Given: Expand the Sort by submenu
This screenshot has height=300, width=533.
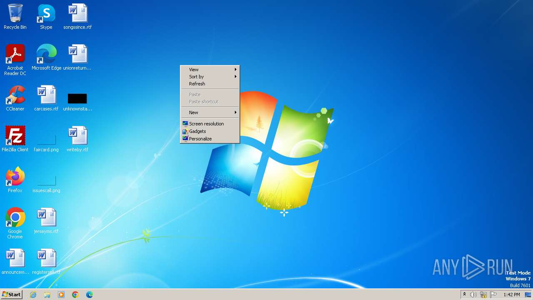Looking at the screenshot, I should [x=210, y=77].
